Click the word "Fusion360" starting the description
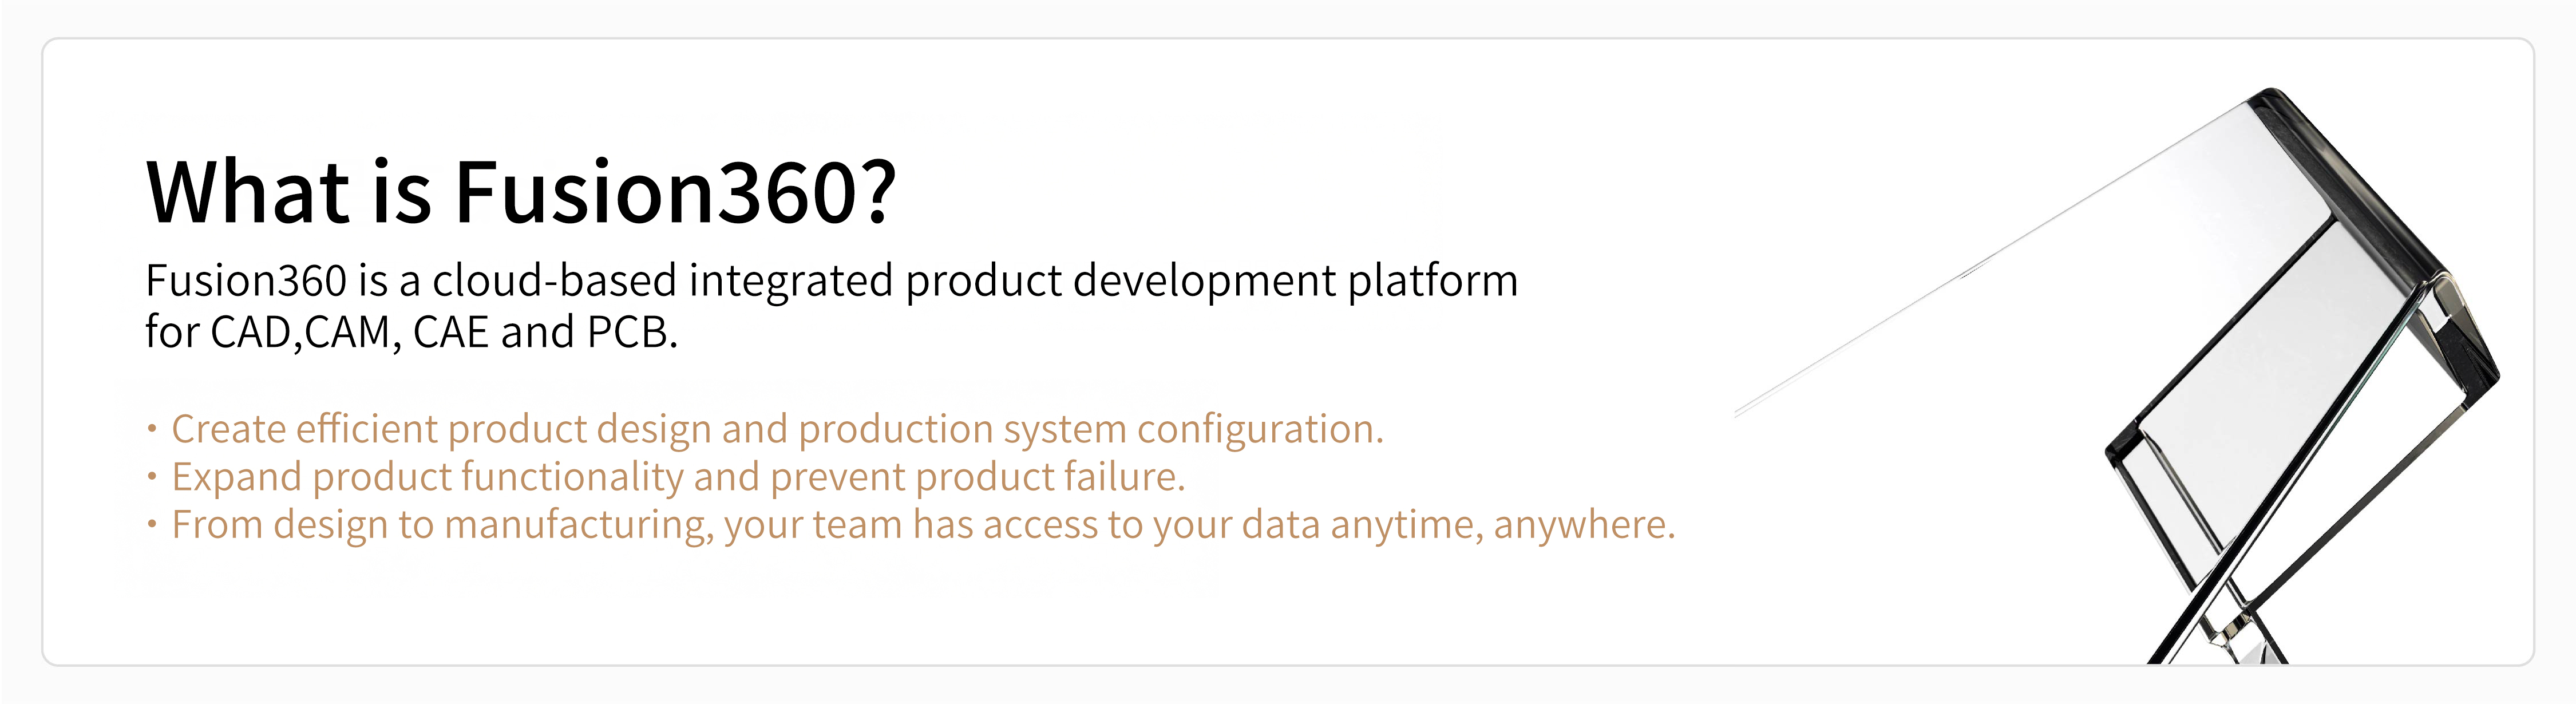 246,280
